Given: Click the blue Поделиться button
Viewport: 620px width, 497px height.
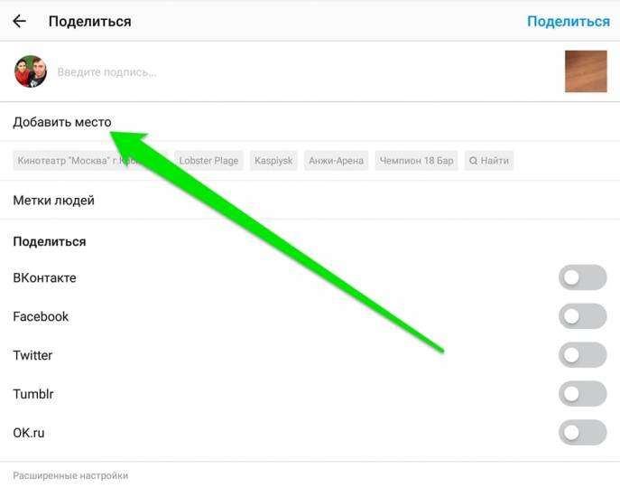Looking at the screenshot, I should tap(569, 22).
